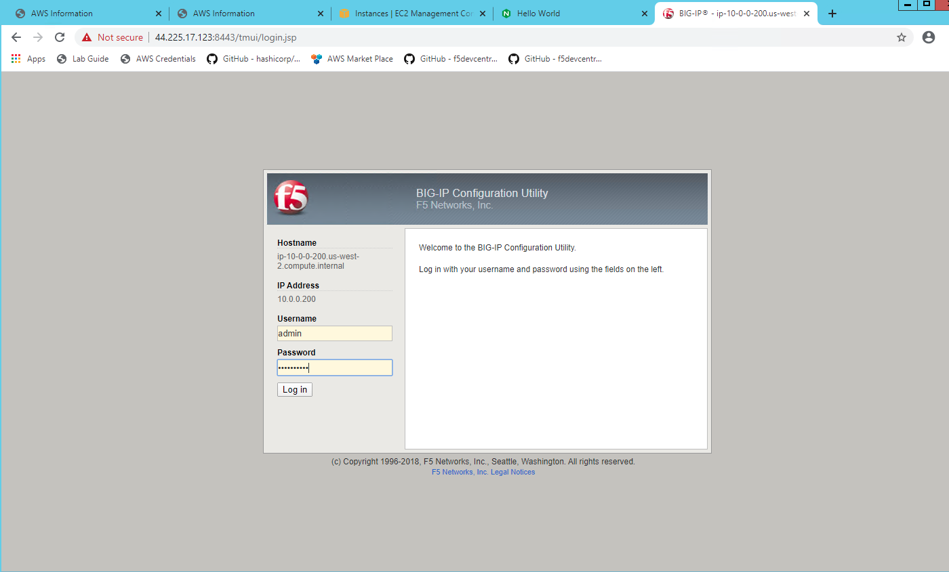The width and height of the screenshot is (949, 572).
Task: Open the AWS Market Place bookmark
Action: 352,59
